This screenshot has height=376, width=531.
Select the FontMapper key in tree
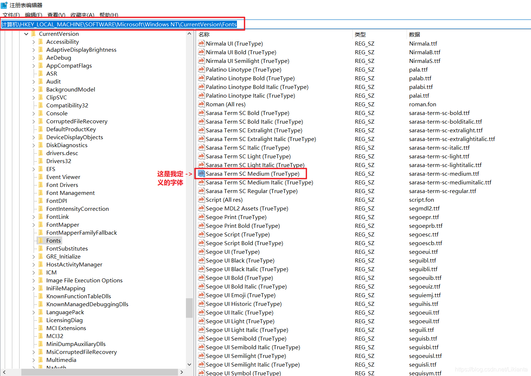pos(63,225)
